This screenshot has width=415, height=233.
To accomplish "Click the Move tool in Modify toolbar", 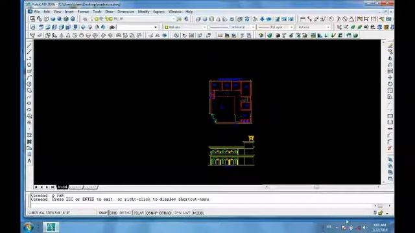I will pyautogui.click(x=390, y=78).
